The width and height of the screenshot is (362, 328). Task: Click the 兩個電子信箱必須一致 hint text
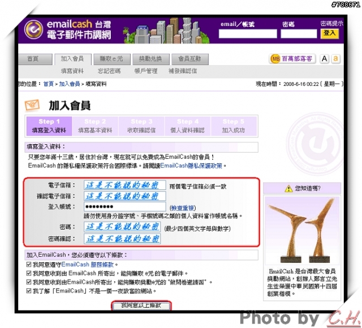click(198, 187)
